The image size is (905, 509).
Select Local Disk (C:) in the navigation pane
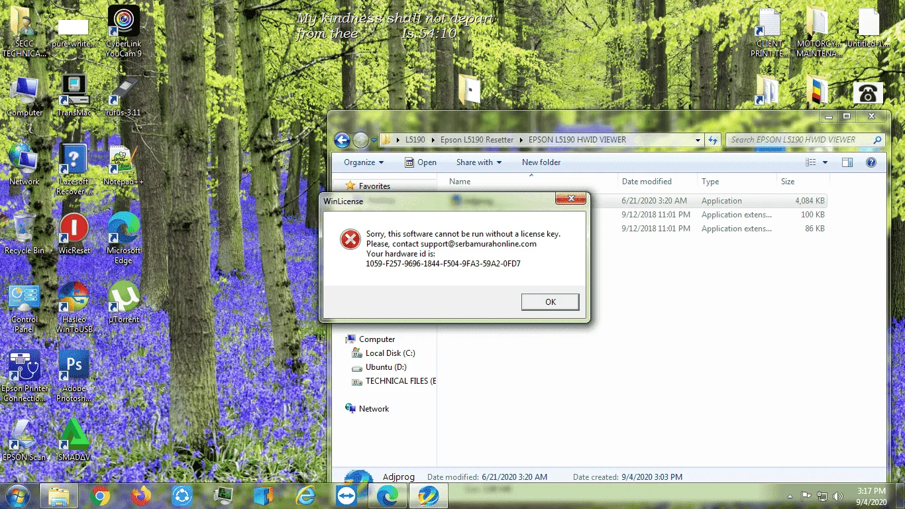click(390, 353)
